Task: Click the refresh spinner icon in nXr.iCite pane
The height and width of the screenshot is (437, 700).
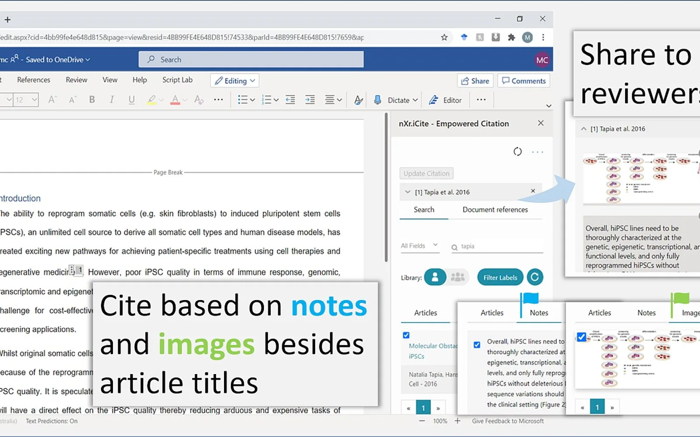Action: 518,152
